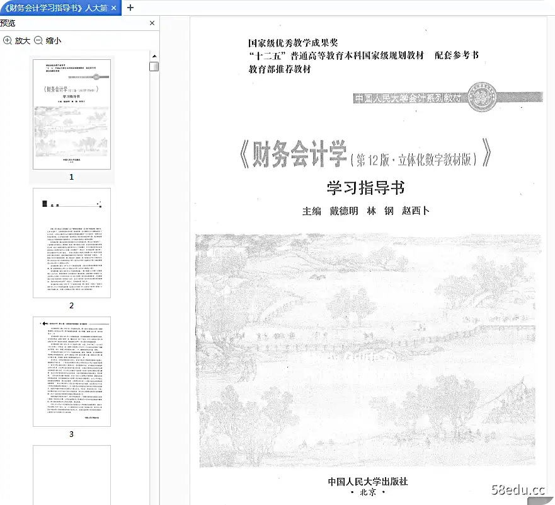Viewport: 555px width, 505px height.
Task: Click the page number 1 label
Action: point(71,177)
